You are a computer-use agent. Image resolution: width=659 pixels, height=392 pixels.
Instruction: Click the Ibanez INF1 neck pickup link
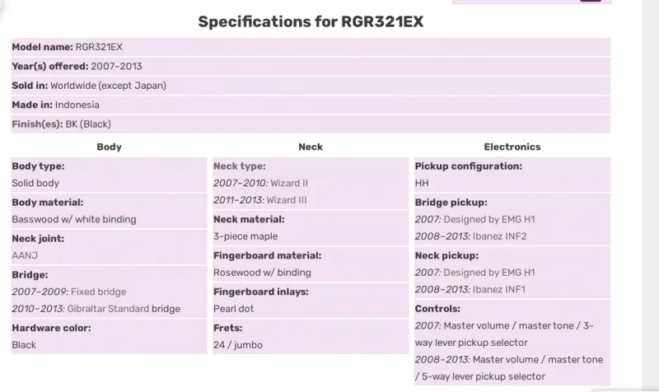[x=499, y=290]
